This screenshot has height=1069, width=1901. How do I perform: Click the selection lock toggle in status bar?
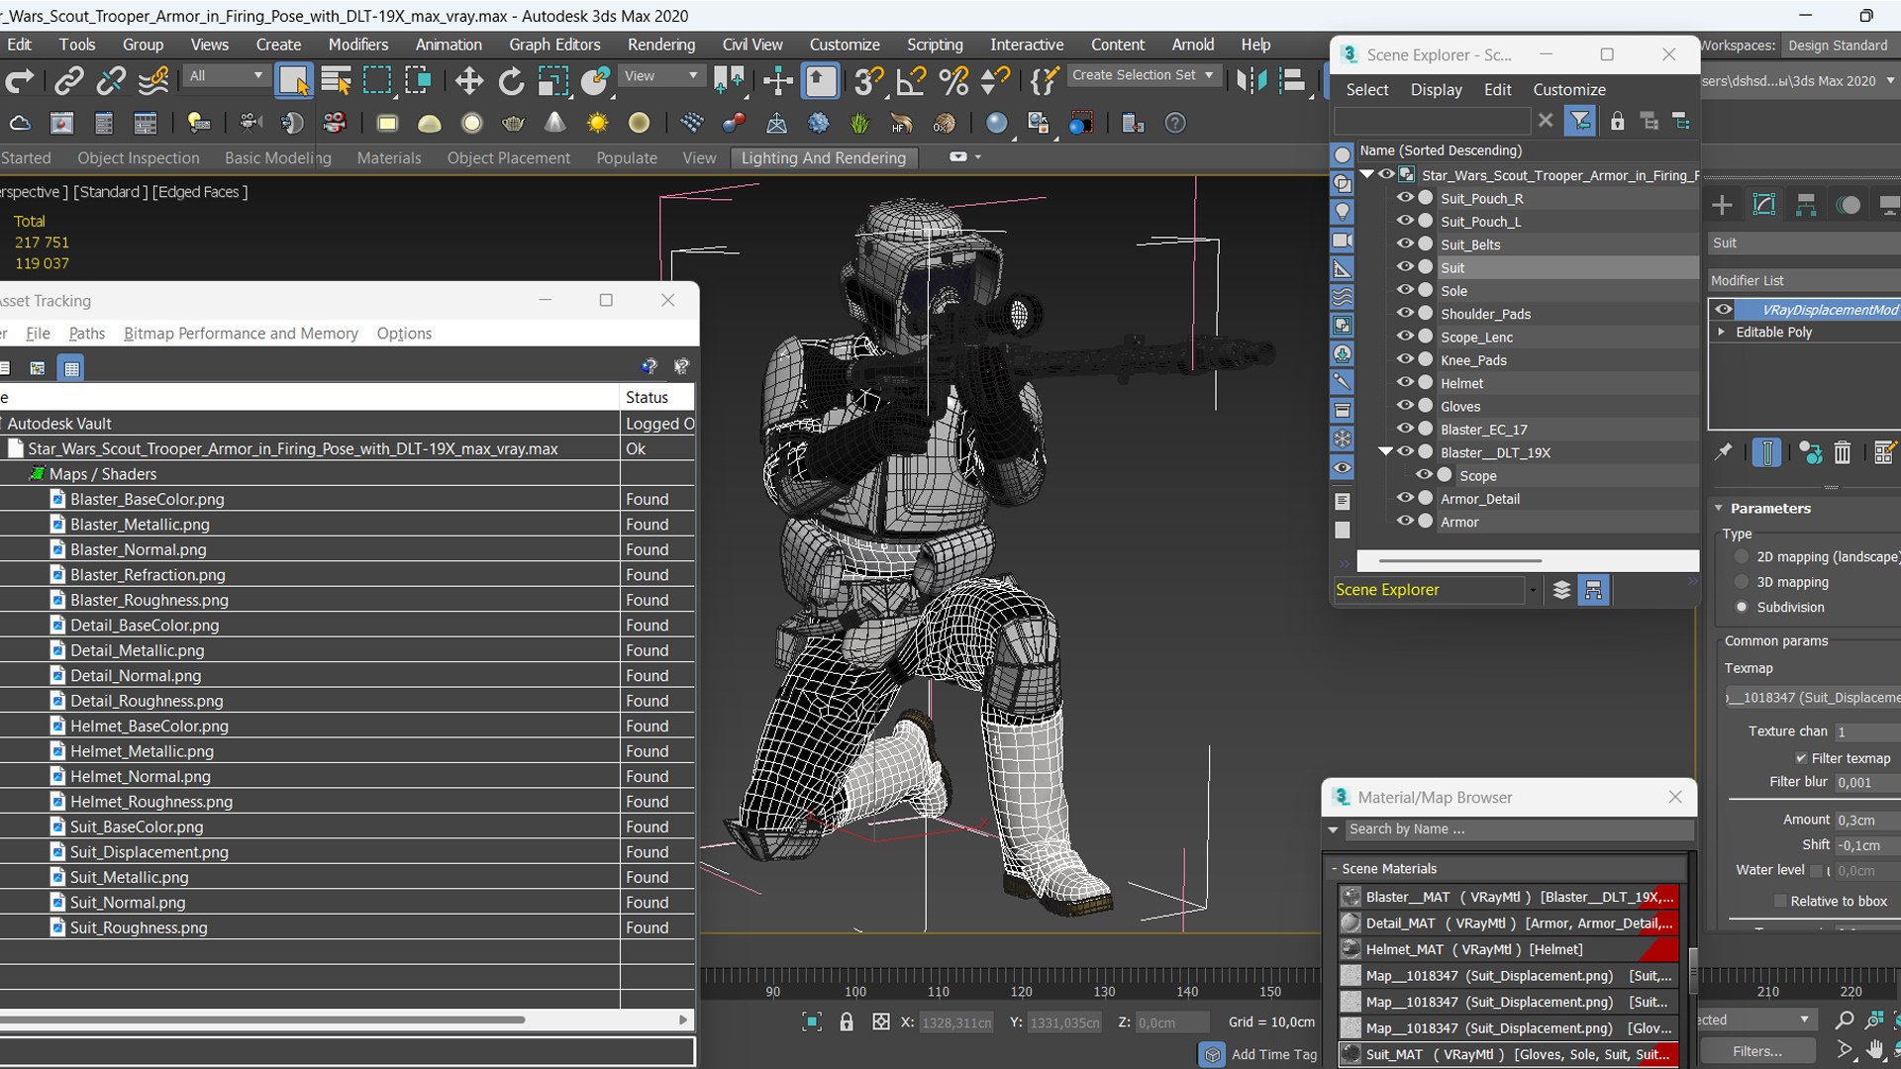846,1022
